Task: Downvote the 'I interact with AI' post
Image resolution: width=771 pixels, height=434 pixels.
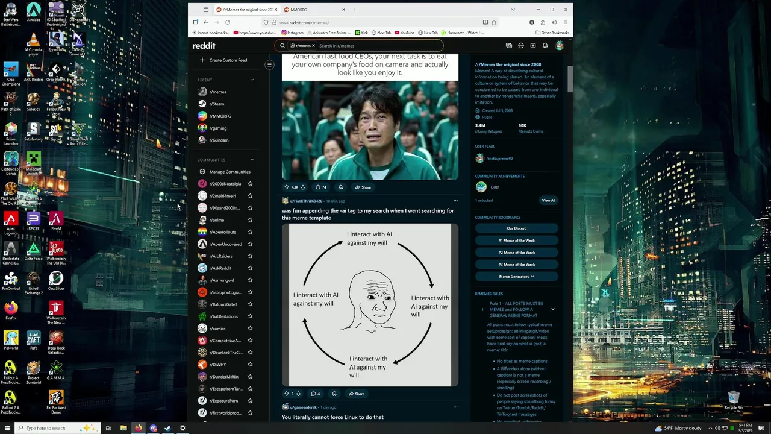Action: tap(298, 394)
